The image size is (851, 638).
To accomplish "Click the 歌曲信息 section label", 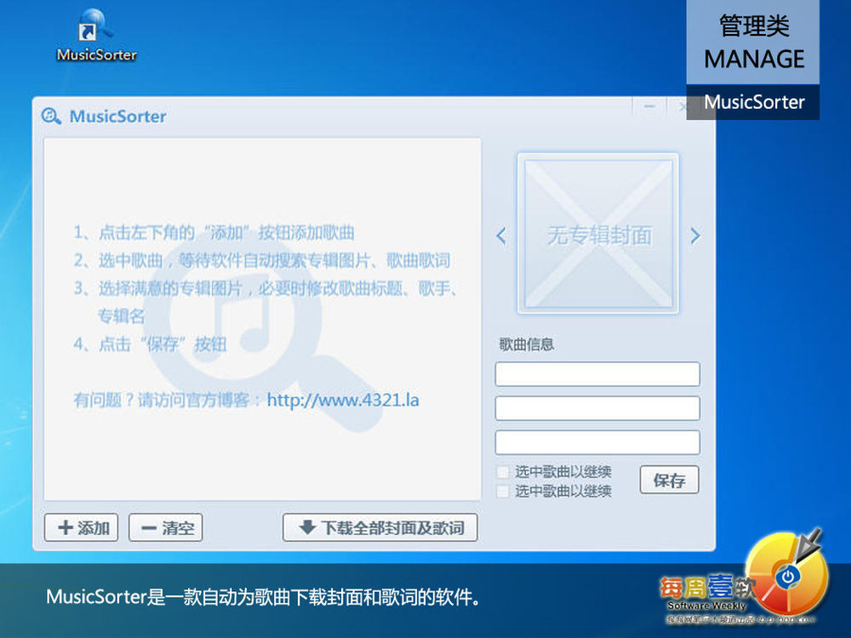I will 527,345.
